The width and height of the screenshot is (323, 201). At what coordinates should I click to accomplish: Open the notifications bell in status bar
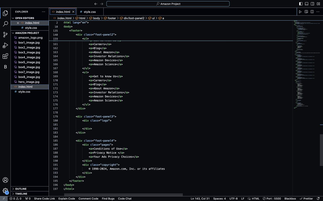[318, 199]
